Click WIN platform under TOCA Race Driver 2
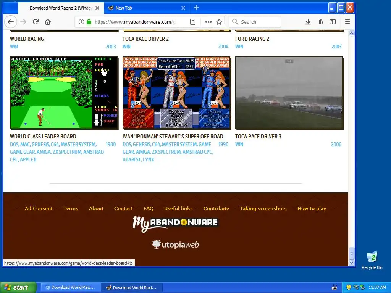The height and width of the screenshot is (293, 391). pyautogui.click(x=126, y=47)
